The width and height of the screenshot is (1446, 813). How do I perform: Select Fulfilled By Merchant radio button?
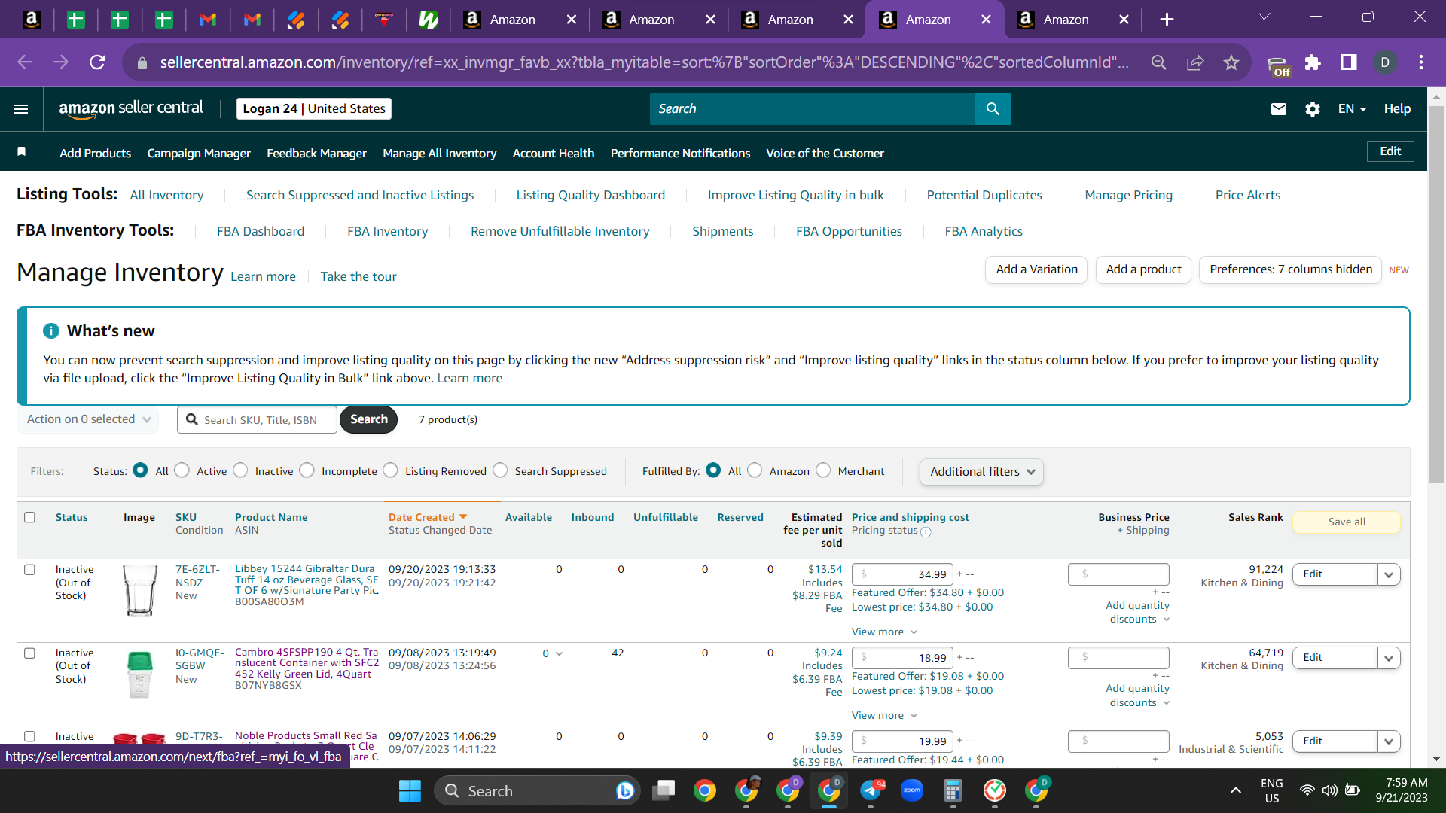coord(823,470)
